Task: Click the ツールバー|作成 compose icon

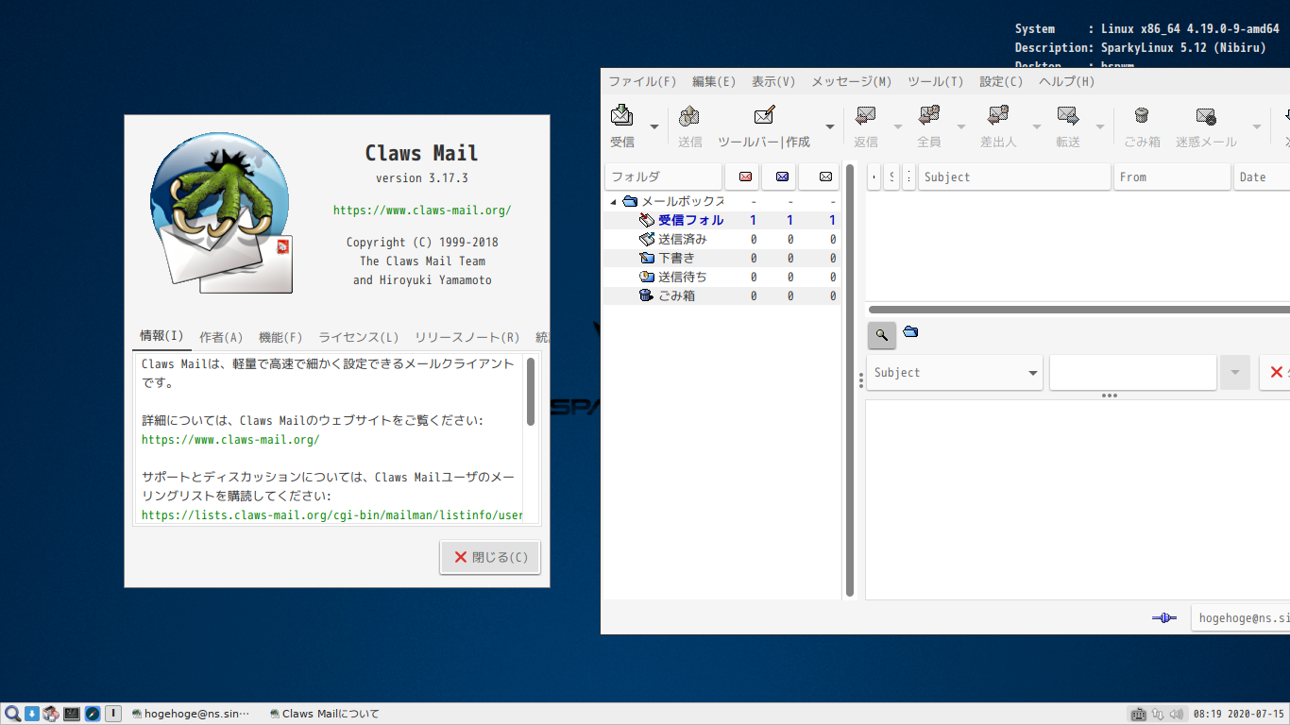Action: click(x=764, y=115)
